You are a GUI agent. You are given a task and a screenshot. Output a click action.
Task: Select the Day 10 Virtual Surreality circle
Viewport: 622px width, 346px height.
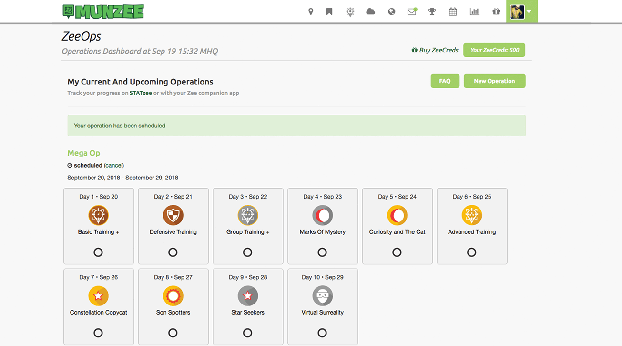[x=322, y=333]
